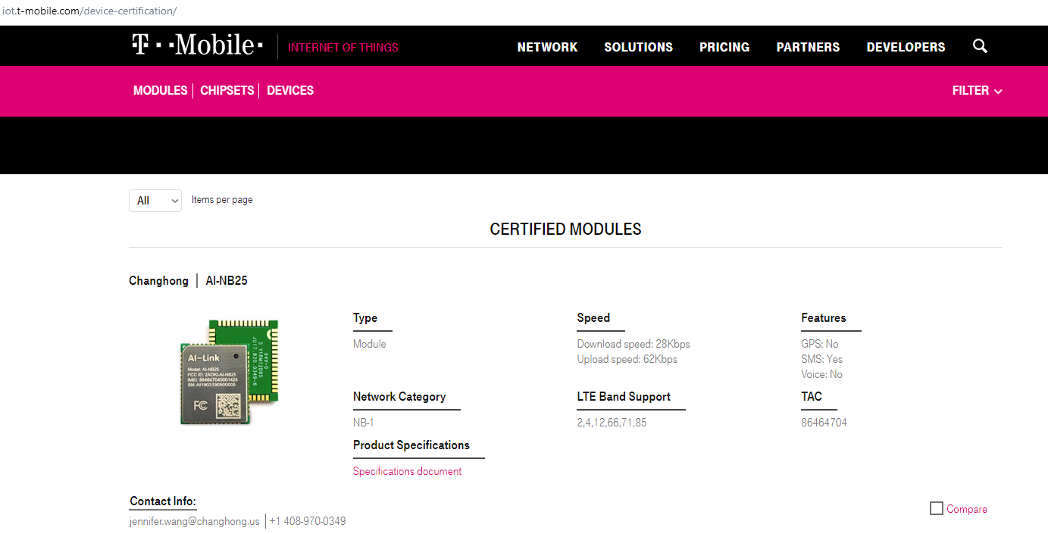Screen dimensions: 1048x534
Task: Click the SMS: Yes feature text
Action: coord(821,359)
